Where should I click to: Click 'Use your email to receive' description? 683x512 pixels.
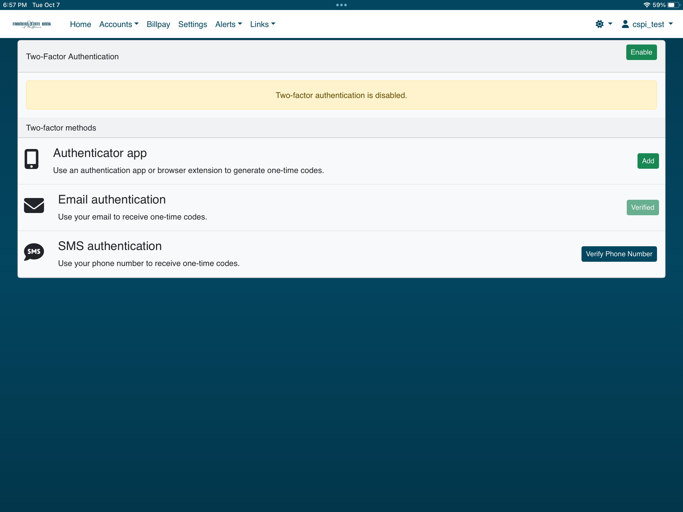(x=132, y=217)
